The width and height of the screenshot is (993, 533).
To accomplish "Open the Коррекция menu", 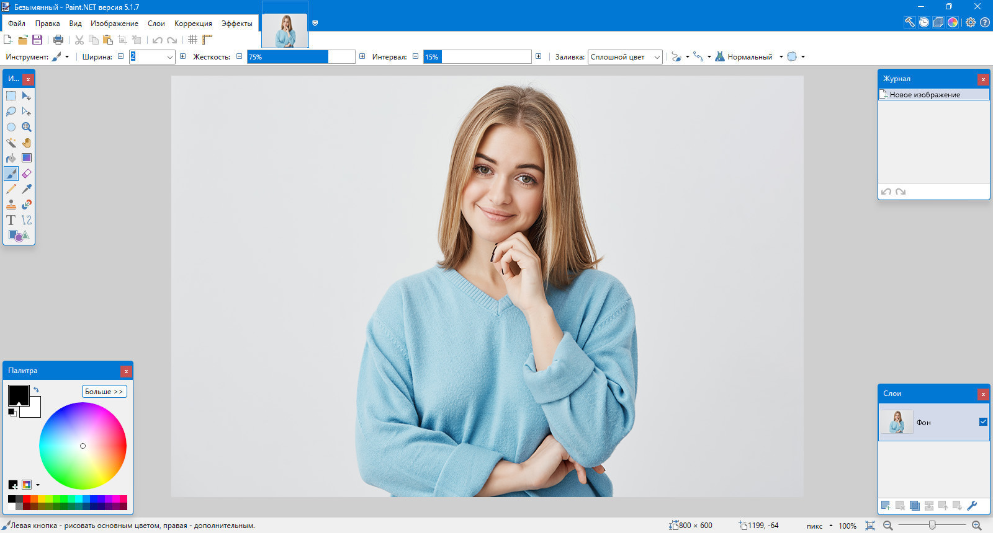I will (193, 24).
